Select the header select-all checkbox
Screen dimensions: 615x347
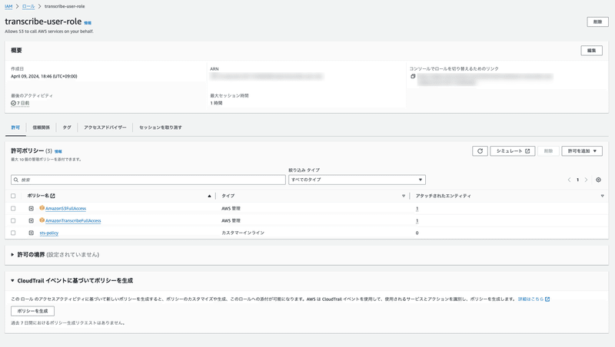tap(13, 196)
